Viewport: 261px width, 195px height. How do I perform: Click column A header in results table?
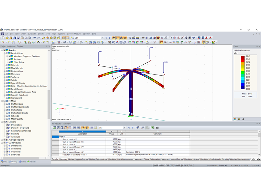click(x=82, y=131)
